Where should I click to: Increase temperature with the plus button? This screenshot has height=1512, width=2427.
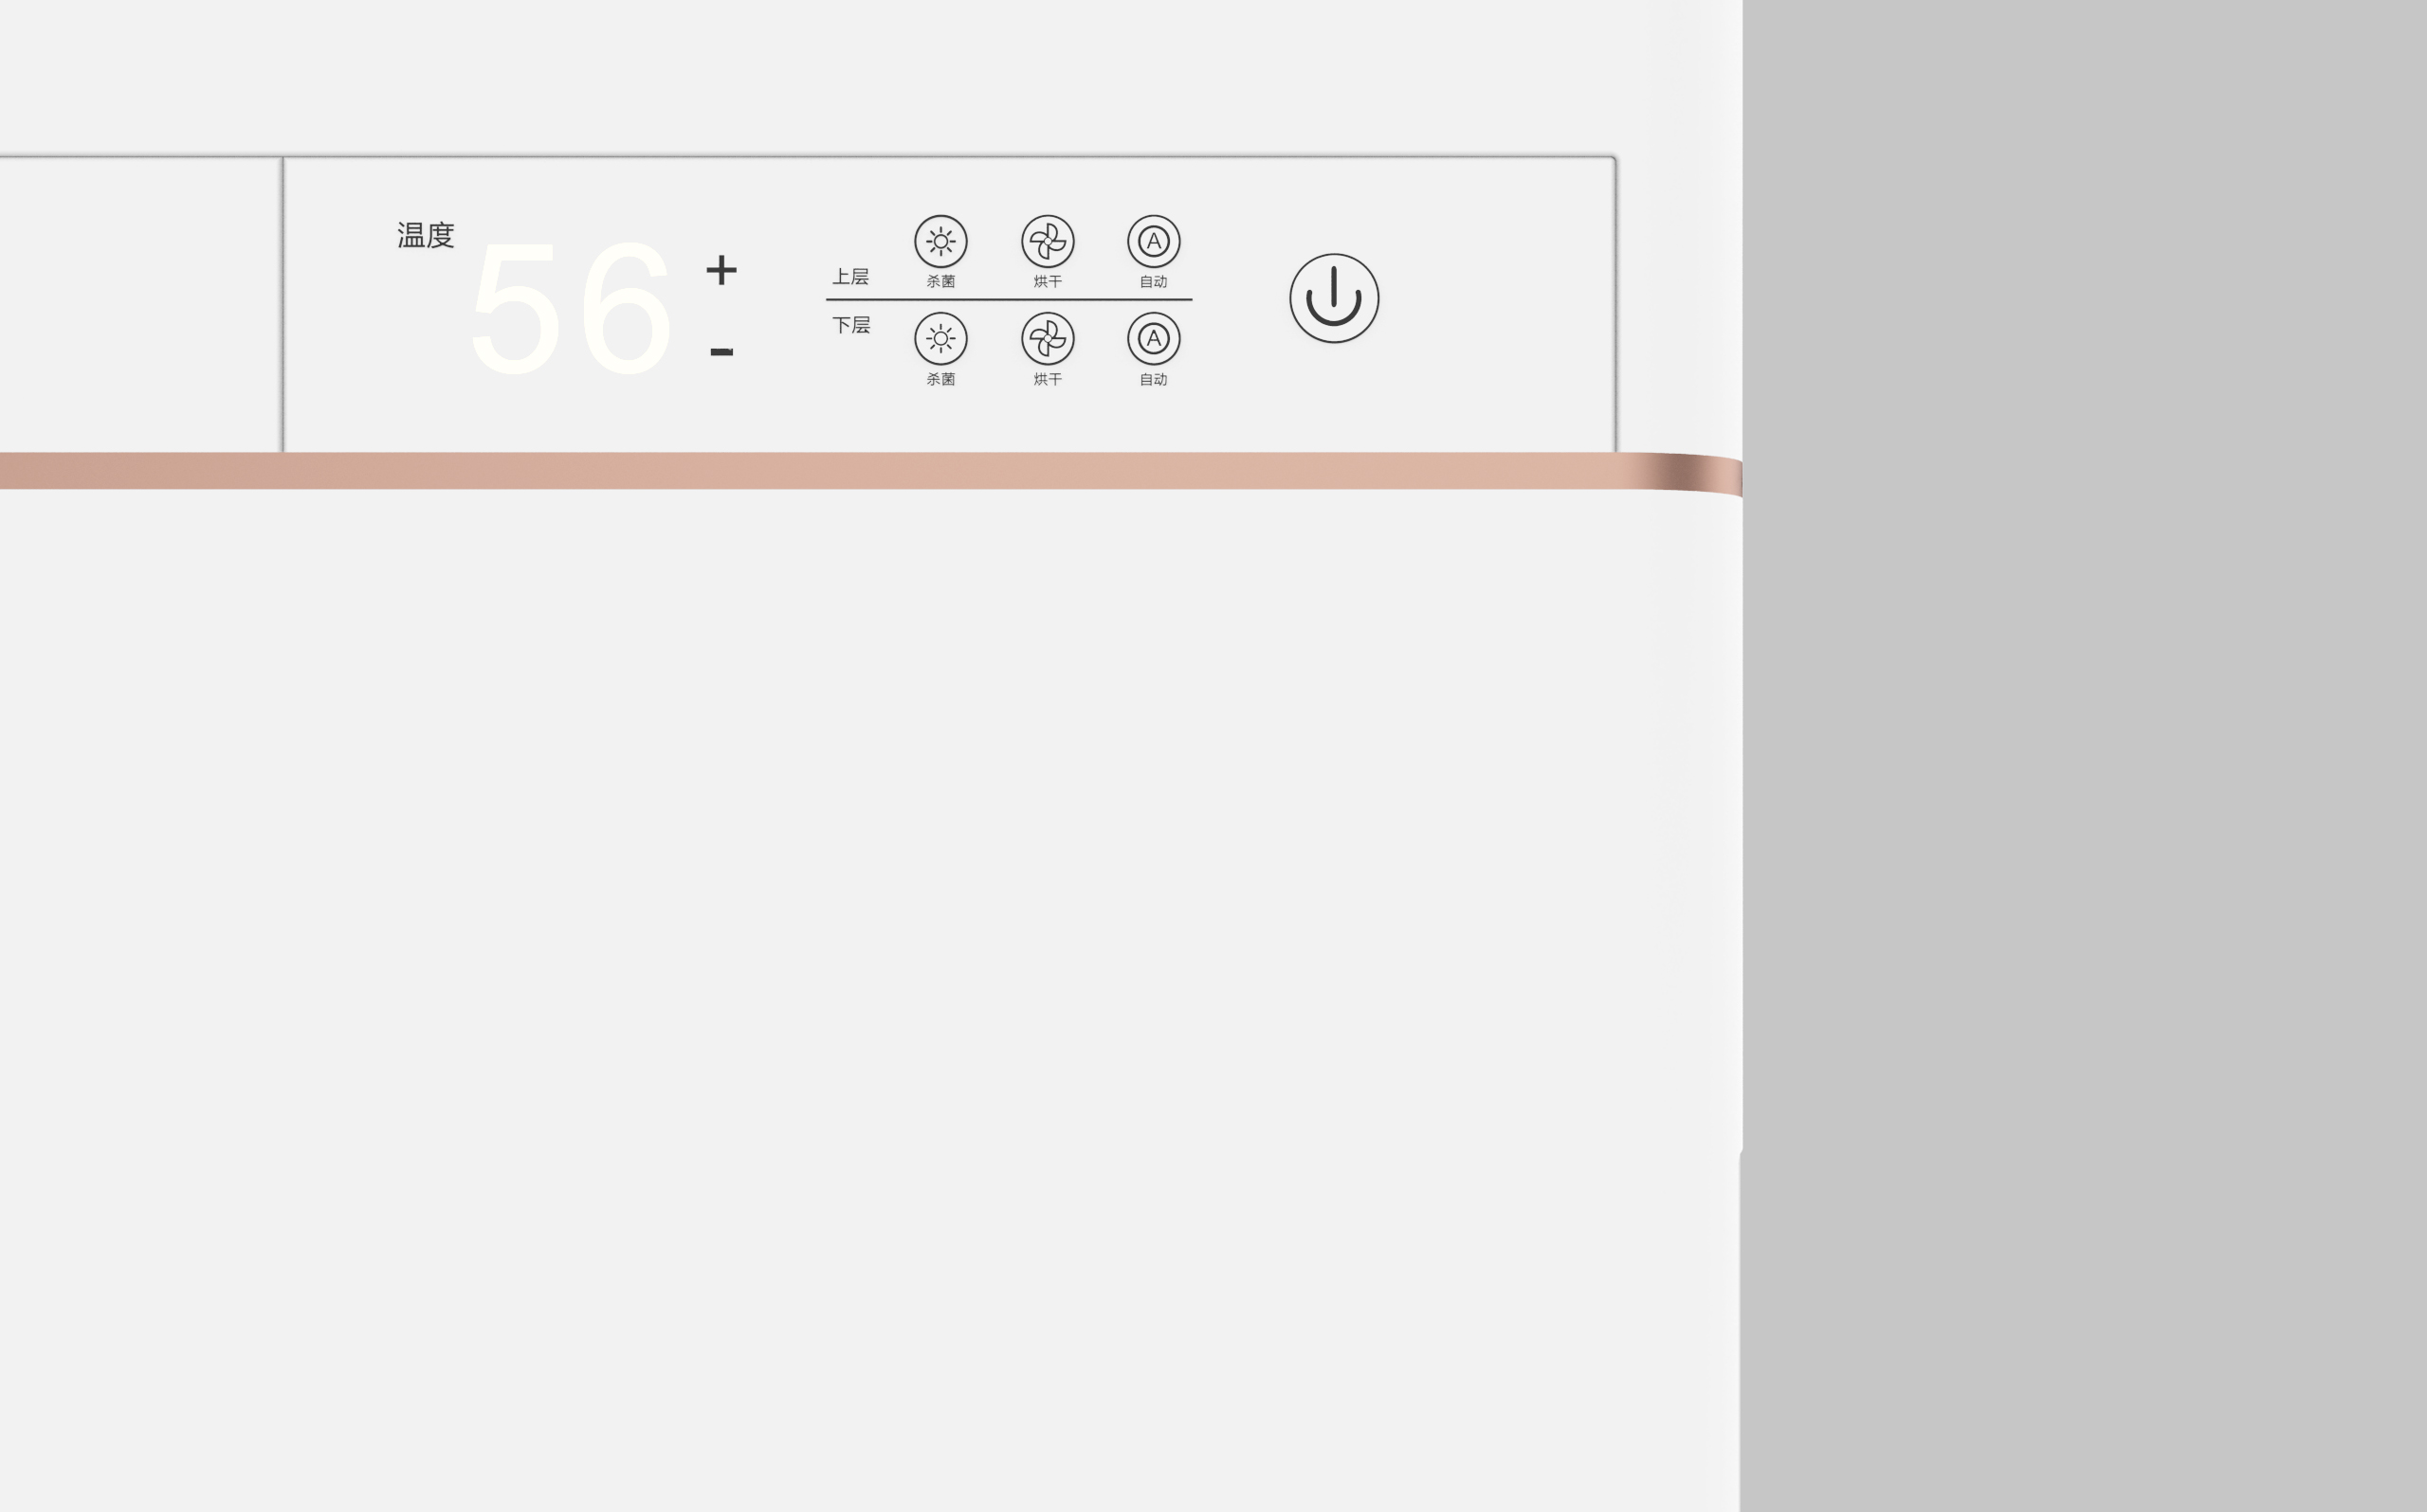pyautogui.click(x=721, y=270)
